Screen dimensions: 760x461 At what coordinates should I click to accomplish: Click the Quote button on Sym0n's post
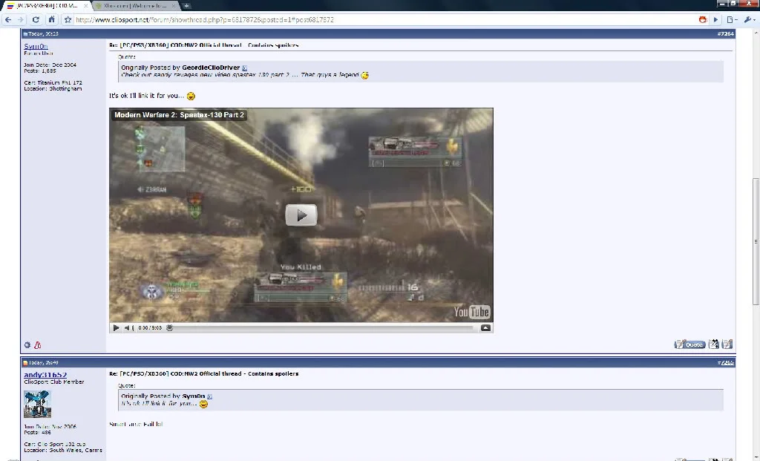[689, 344]
